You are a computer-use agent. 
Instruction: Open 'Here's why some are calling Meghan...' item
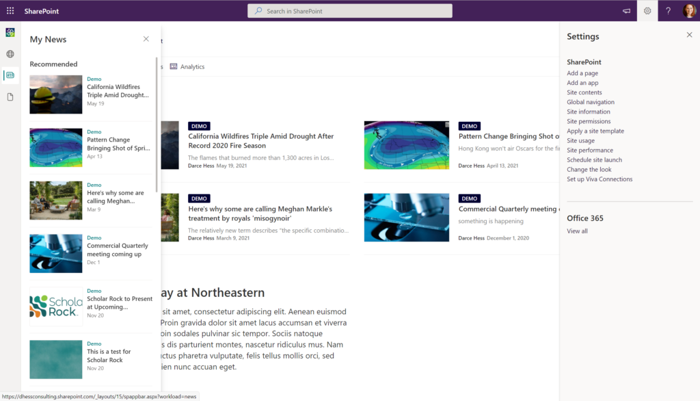click(x=115, y=196)
